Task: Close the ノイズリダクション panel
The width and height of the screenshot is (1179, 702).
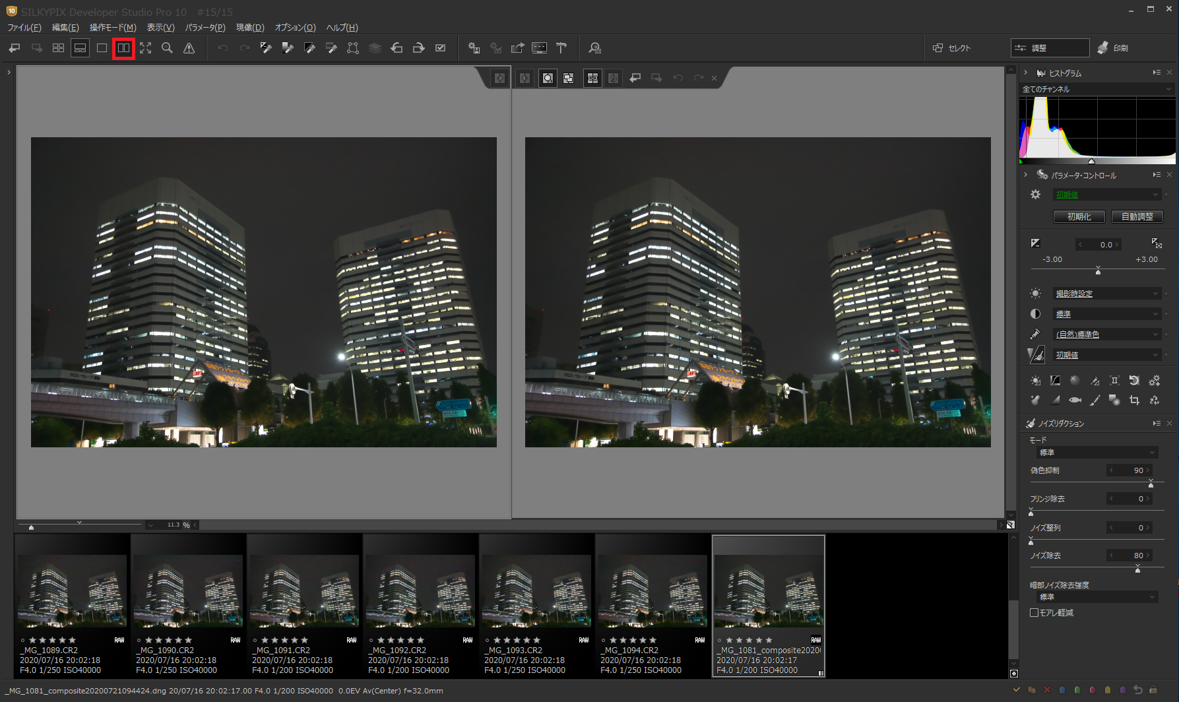Action: (x=1169, y=424)
